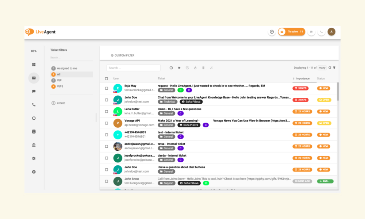Viewport: 365px width, 219px height.
Task: Open the Knowledge base building icon in sidebar
Action: pyautogui.click(x=34, y=145)
